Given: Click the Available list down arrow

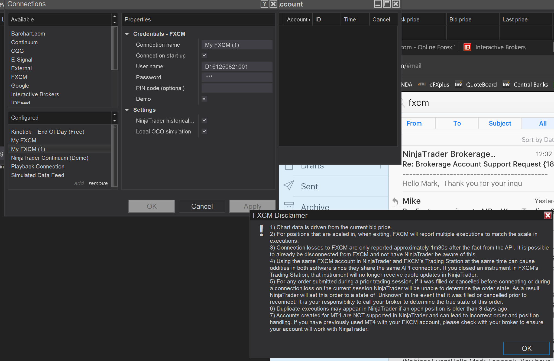Looking at the screenshot, I should tap(115, 23).
